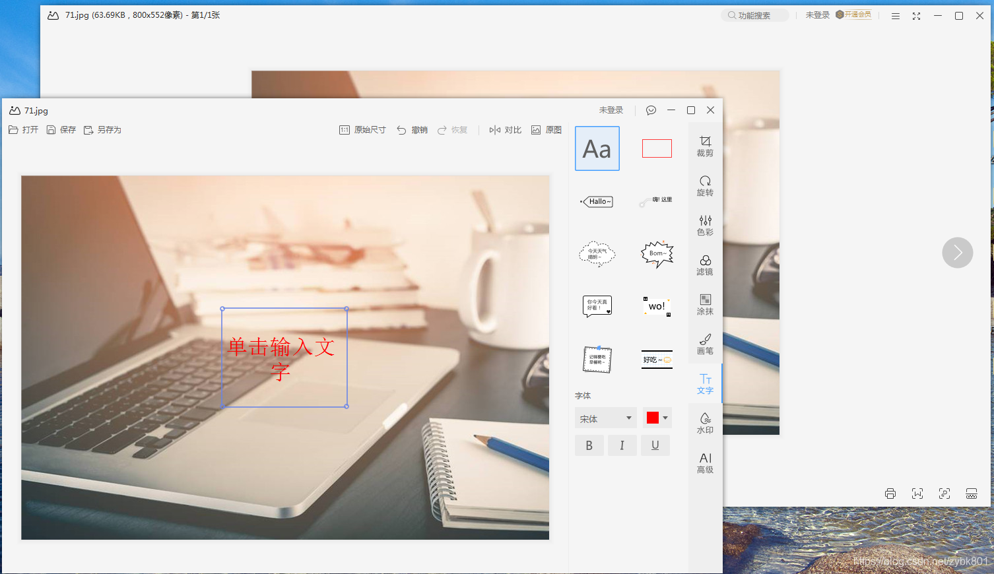Image resolution: width=994 pixels, height=574 pixels.
Task: Choose the 'Hallo~' tag text style
Action: (597, 201)
